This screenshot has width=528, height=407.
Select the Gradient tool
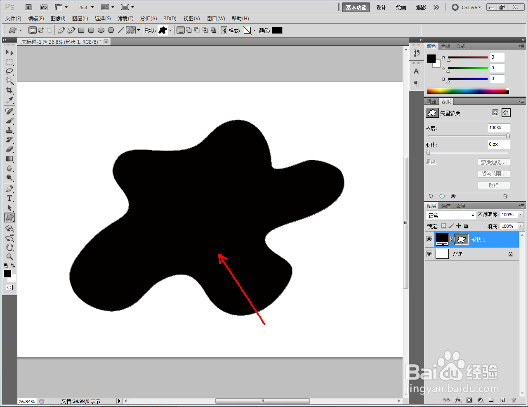click(9, 159)
